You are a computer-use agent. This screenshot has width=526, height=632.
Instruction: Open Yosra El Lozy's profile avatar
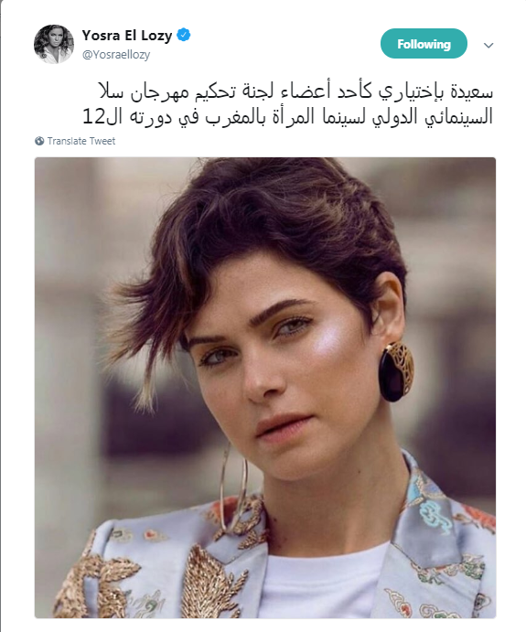click(54, 44)
